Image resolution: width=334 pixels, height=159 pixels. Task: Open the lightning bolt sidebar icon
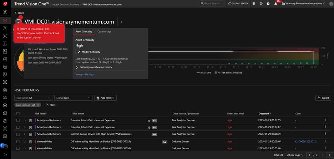(5, 51)
